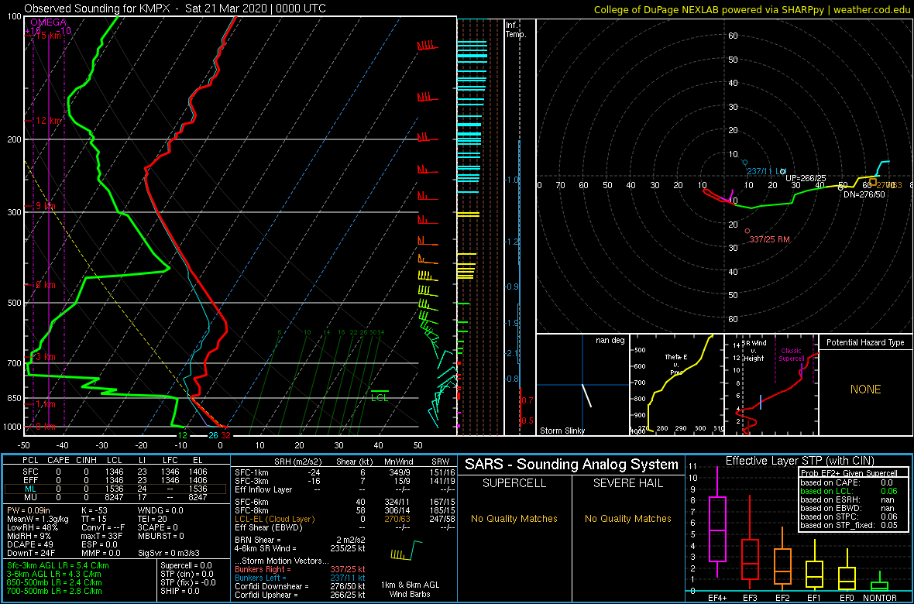
Task: Click the Sfc-3km AGL LR = 5.4 C/km line
Action: 58,565
